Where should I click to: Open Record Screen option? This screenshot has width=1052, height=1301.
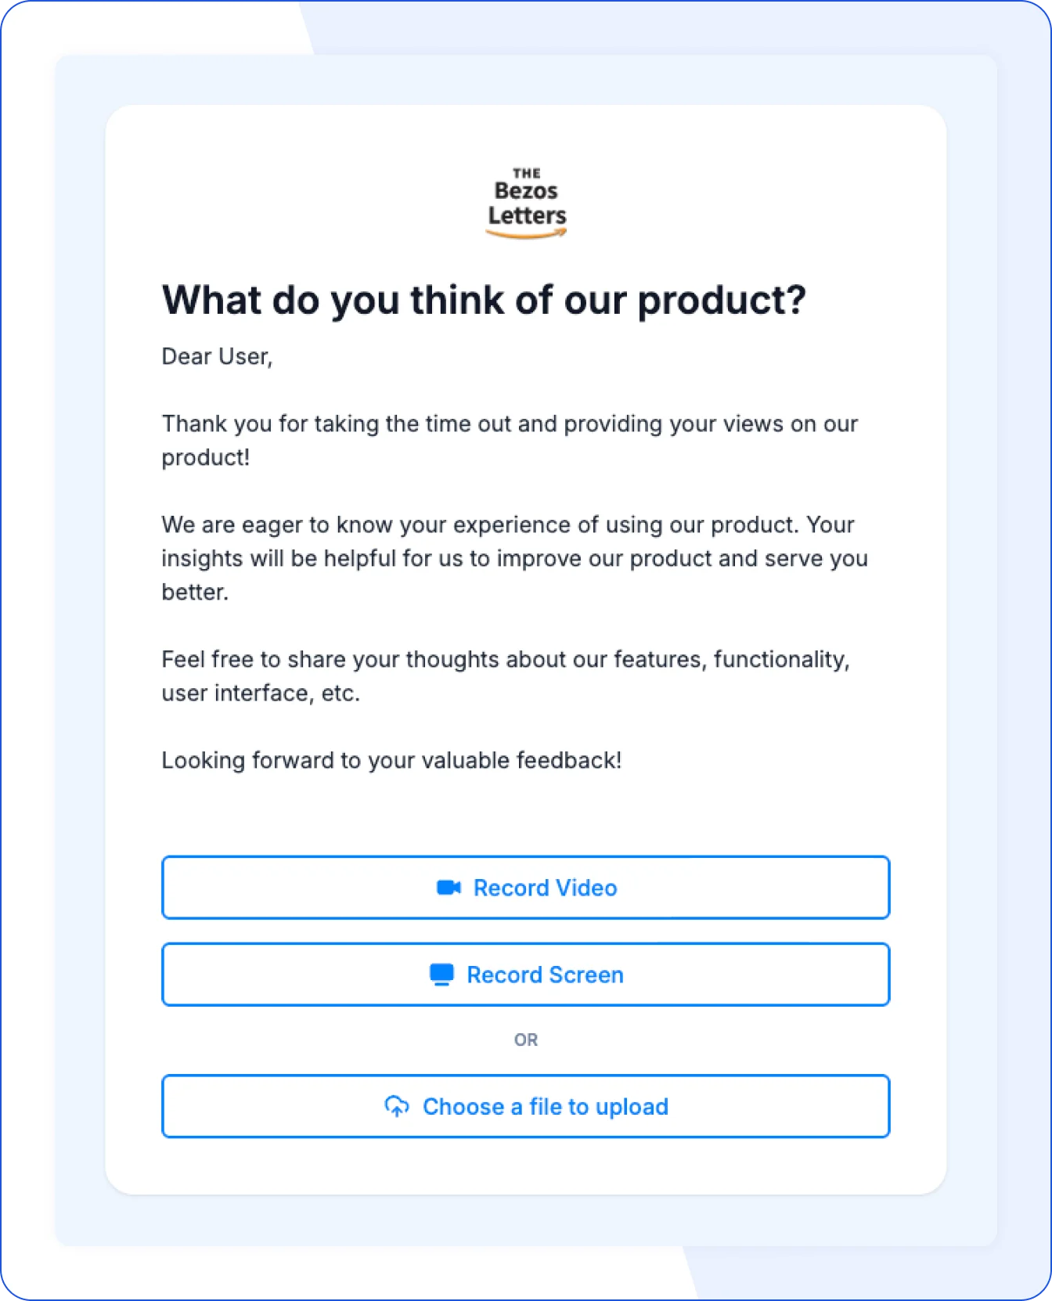point(526,974)
